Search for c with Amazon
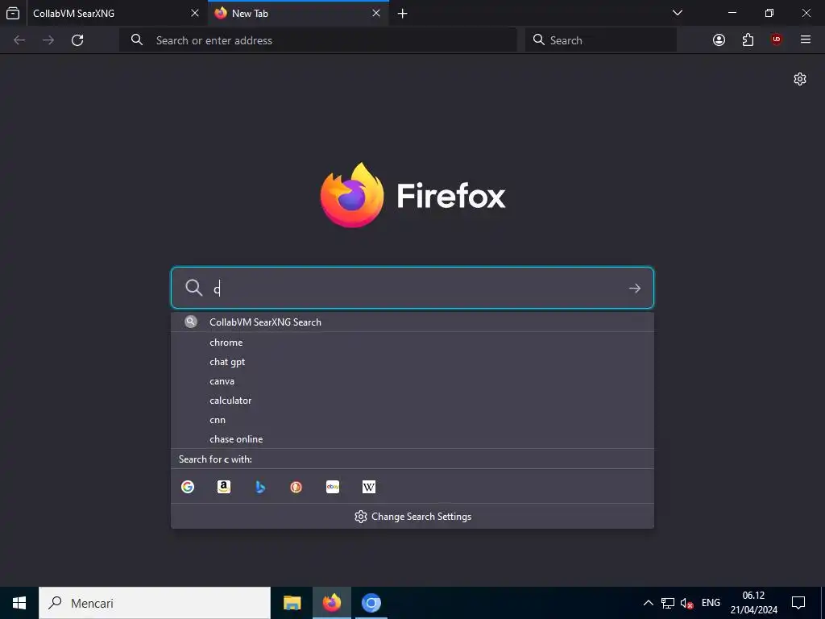This screenshot has width=825, height=619. pyautogui.click(x=224, y=487)
